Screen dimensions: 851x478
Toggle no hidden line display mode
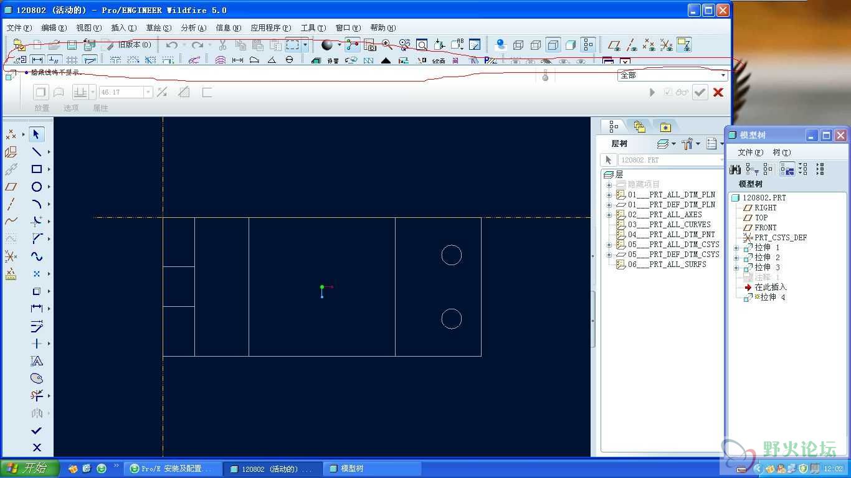(553, 45)
